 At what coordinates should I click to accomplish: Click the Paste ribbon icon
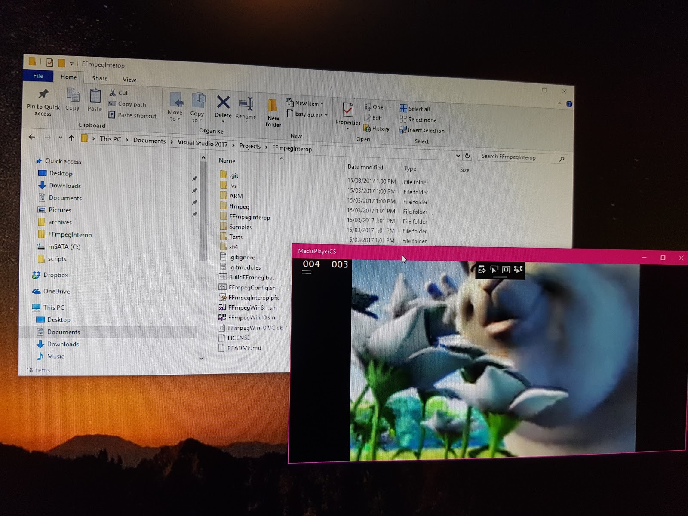pos(95,96)
